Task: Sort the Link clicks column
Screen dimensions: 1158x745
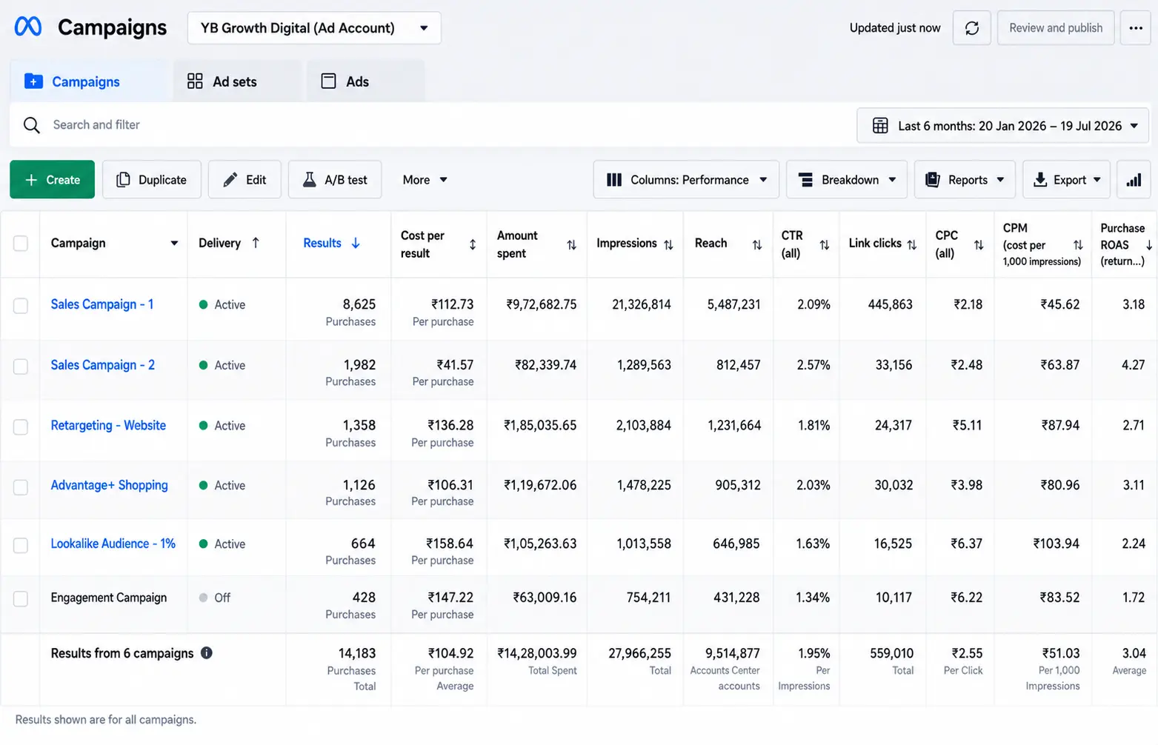Action: click(911, 244)
